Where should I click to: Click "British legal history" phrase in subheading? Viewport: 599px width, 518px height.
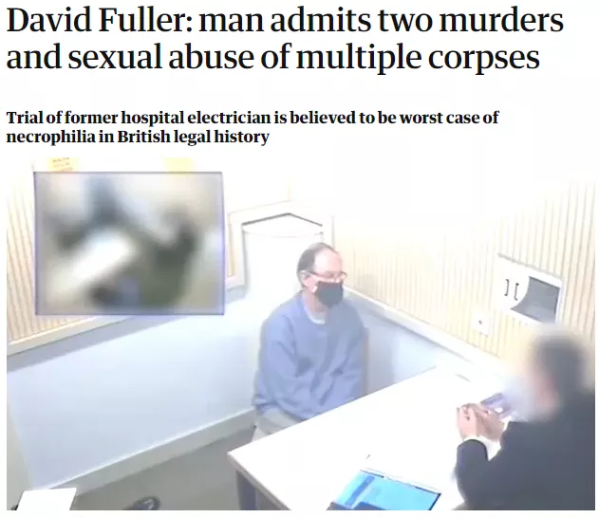tap(193, 137)
